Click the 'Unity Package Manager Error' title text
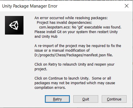 click(30, 6)
